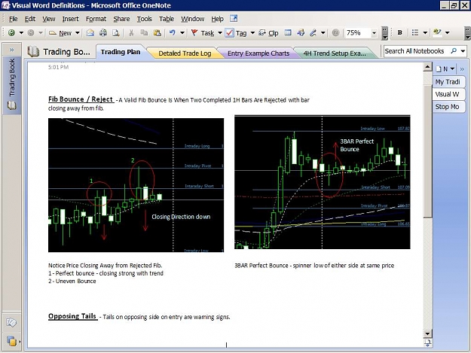Expand the navigation bar chevron
This screenshot has height=353, width=471.
click(x=12, y=50)
